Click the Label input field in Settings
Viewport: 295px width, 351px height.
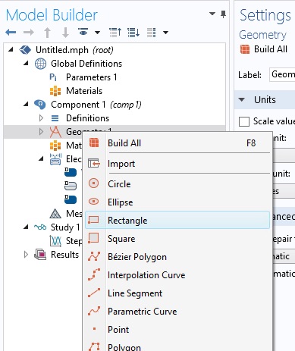tap(282, 74)
